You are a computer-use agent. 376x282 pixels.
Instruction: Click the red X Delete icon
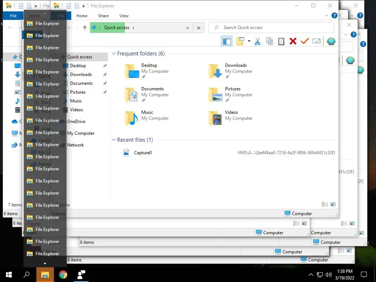293,41
